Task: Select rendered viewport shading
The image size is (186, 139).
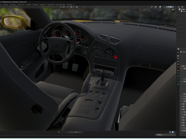Action: click(x=173, y=7)
